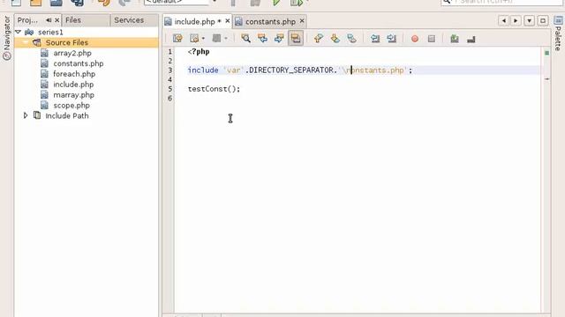Click the green status square in error stripe
Viewport: 565px width, 317px height.
546,53
